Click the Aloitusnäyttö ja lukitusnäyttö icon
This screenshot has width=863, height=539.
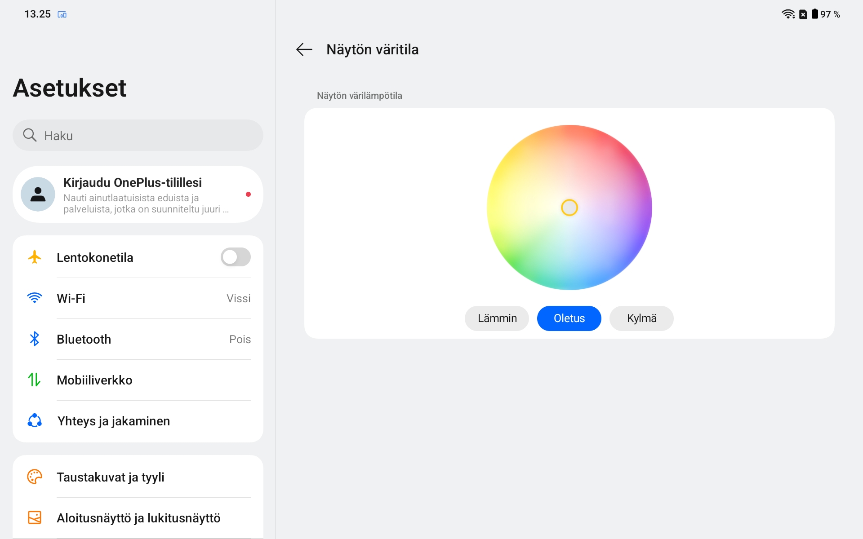pyautogui.click(x=35, y=517)
